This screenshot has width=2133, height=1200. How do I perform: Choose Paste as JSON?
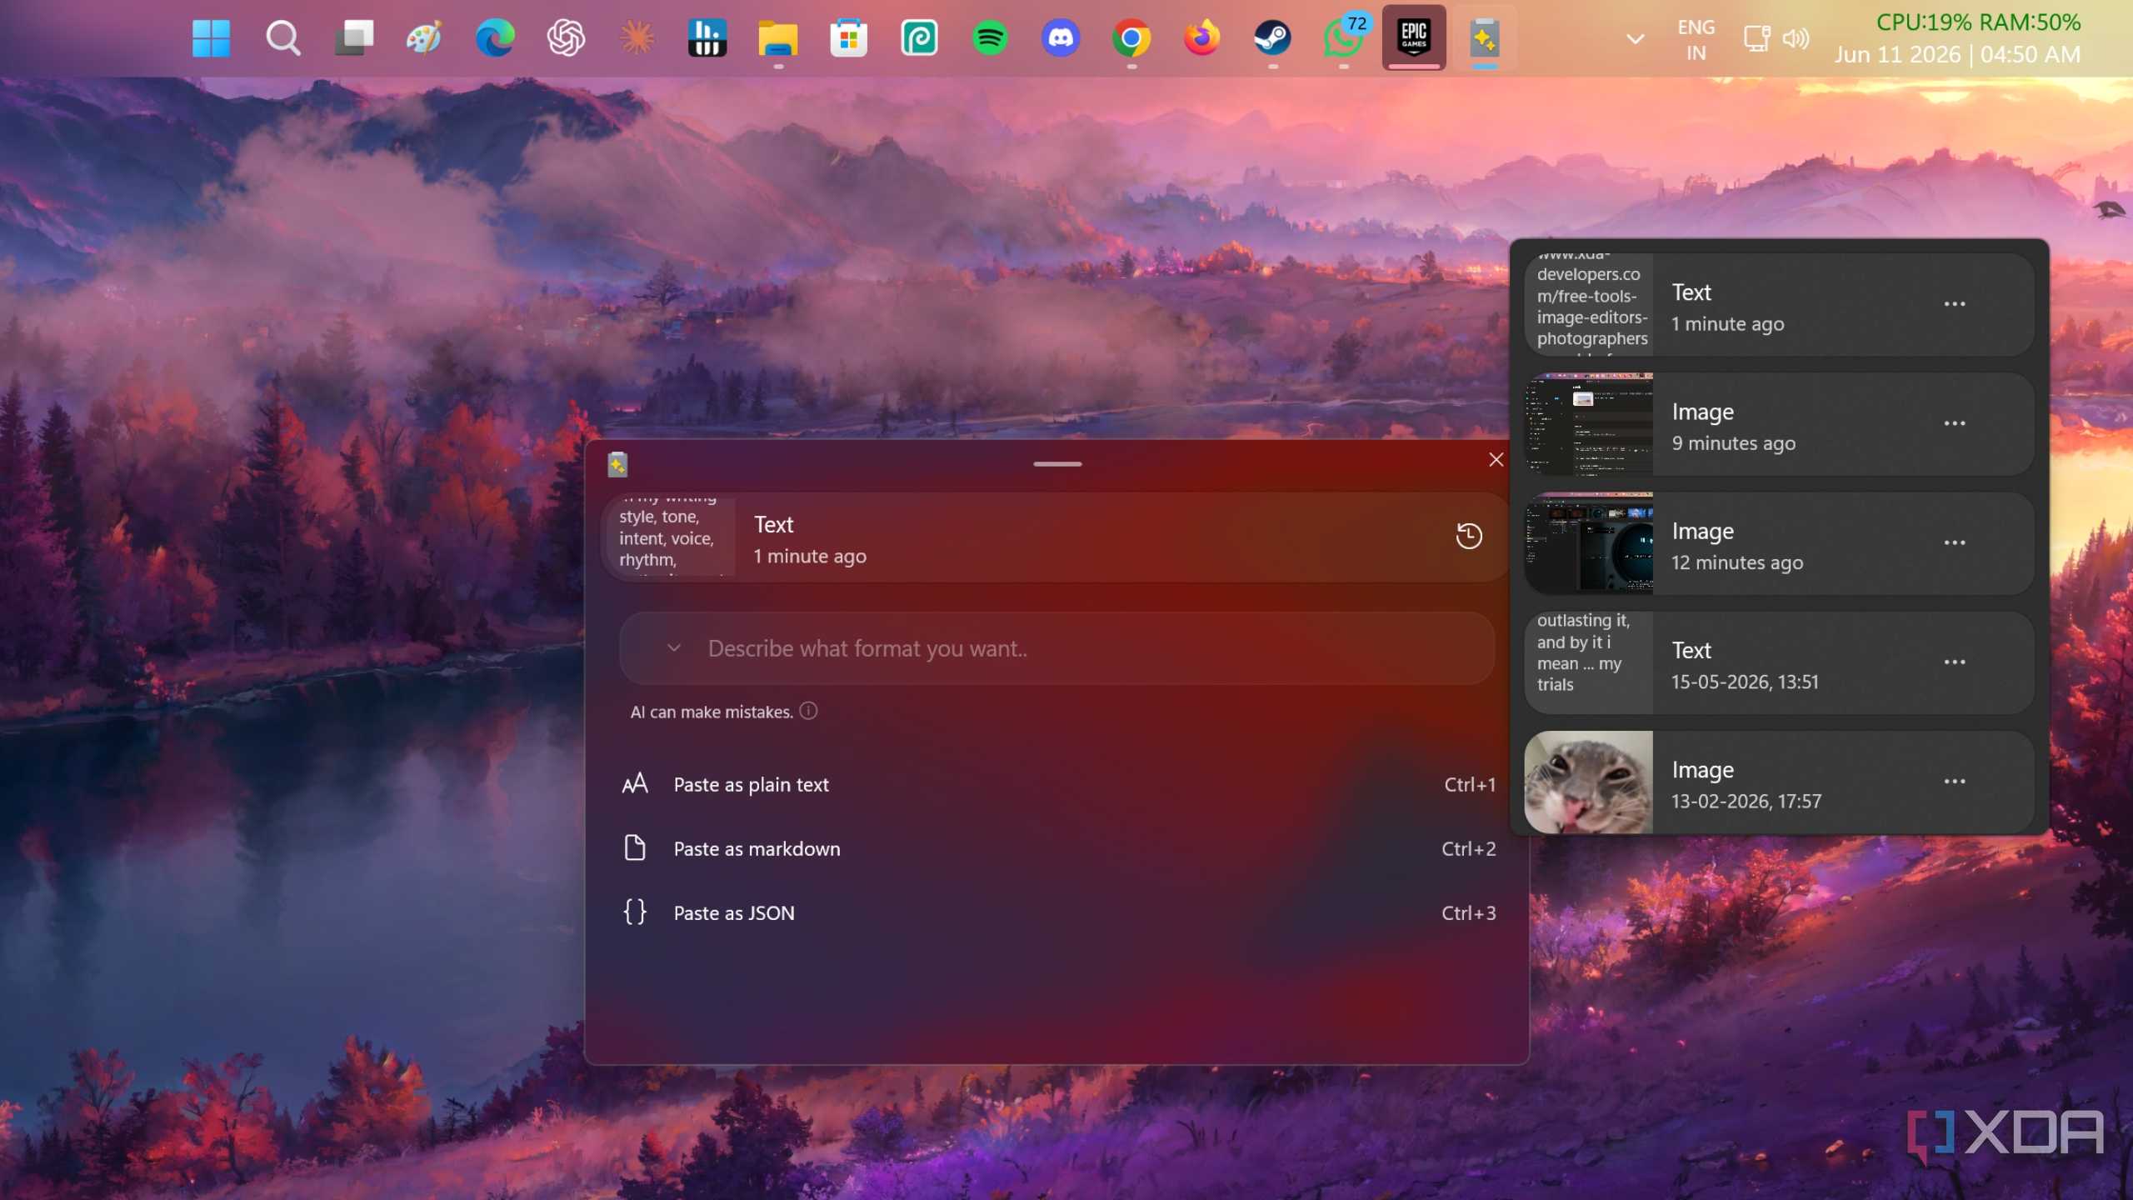pos(1057,912)
